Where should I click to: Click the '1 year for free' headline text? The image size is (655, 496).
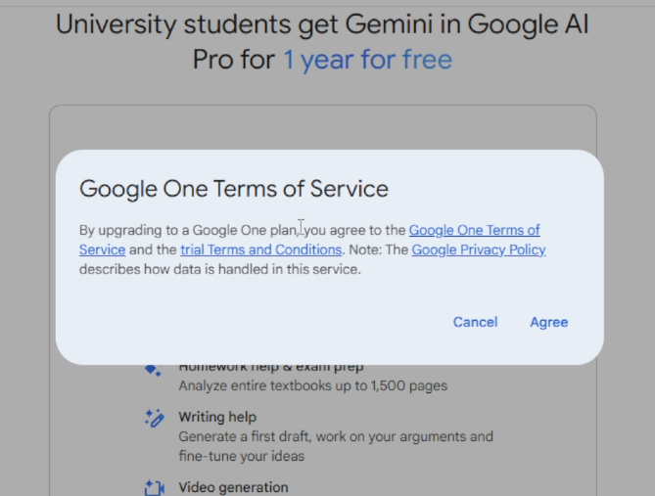pyautogui.click(x=368, y=60)
